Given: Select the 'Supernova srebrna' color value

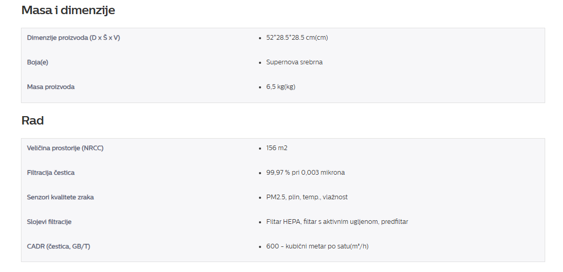Looking at the screenshot, I should point(295,62).
